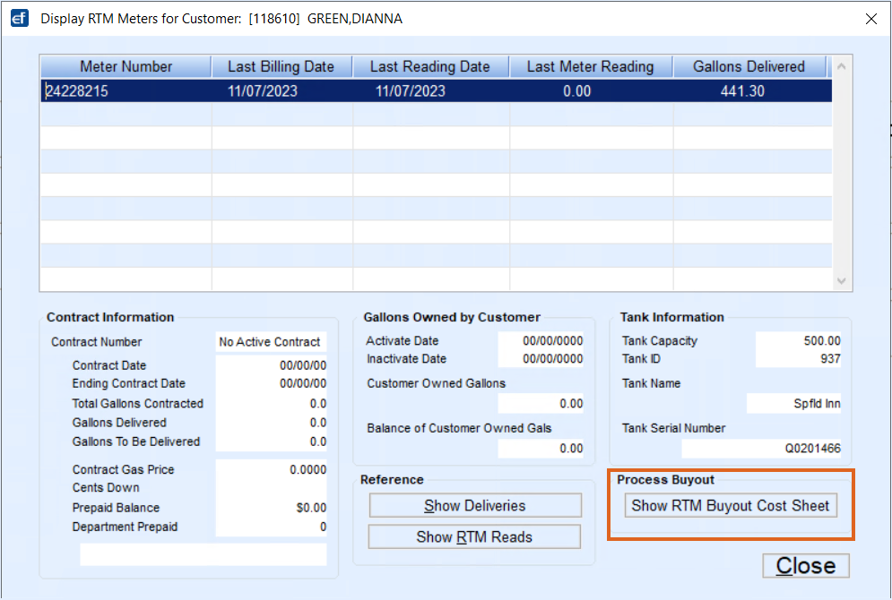The height and width of the screenshot is (600, 892).
Task: Click the Show RTM Reads button
Action: tap(474, 536)
